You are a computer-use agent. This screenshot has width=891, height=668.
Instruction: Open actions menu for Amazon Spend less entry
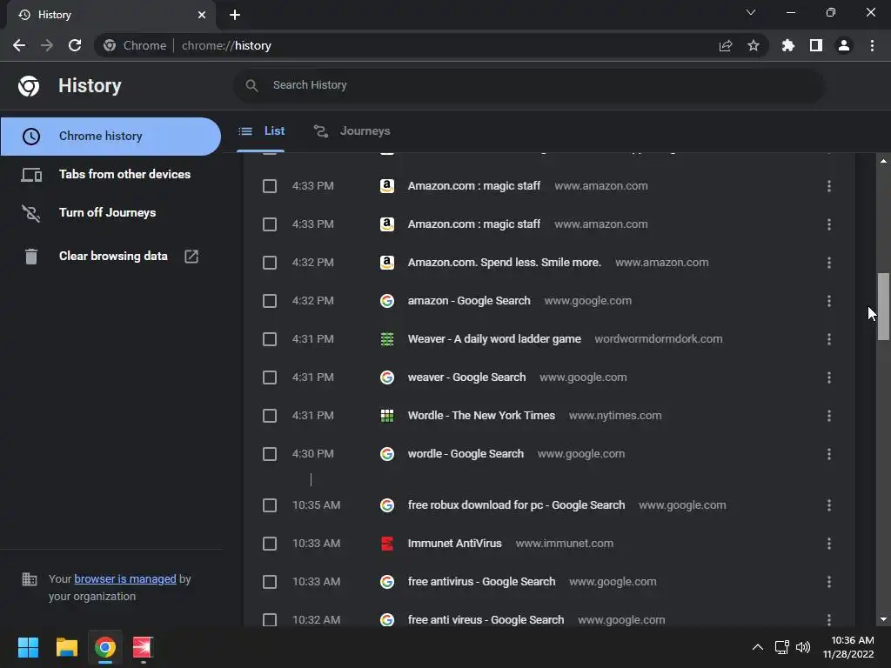click(x=829, y=263)
